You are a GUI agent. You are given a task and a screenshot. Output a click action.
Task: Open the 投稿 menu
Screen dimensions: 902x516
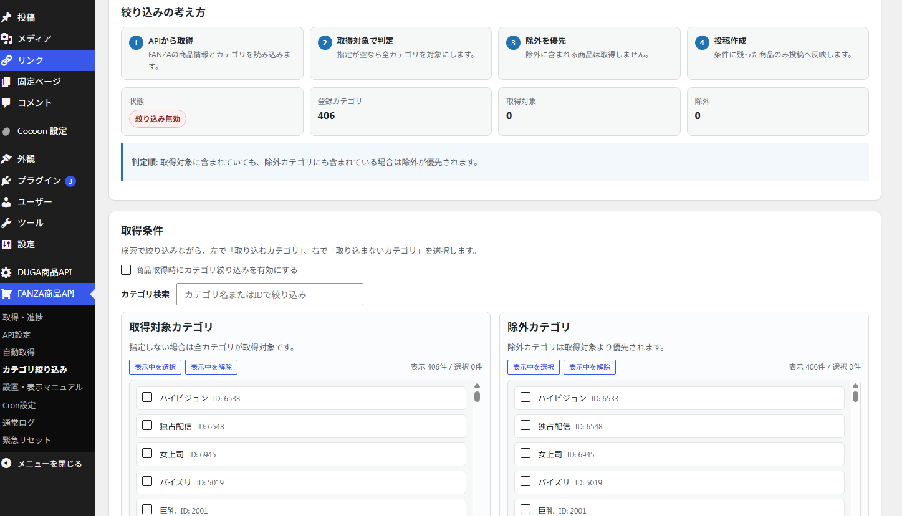pos(47,17)
